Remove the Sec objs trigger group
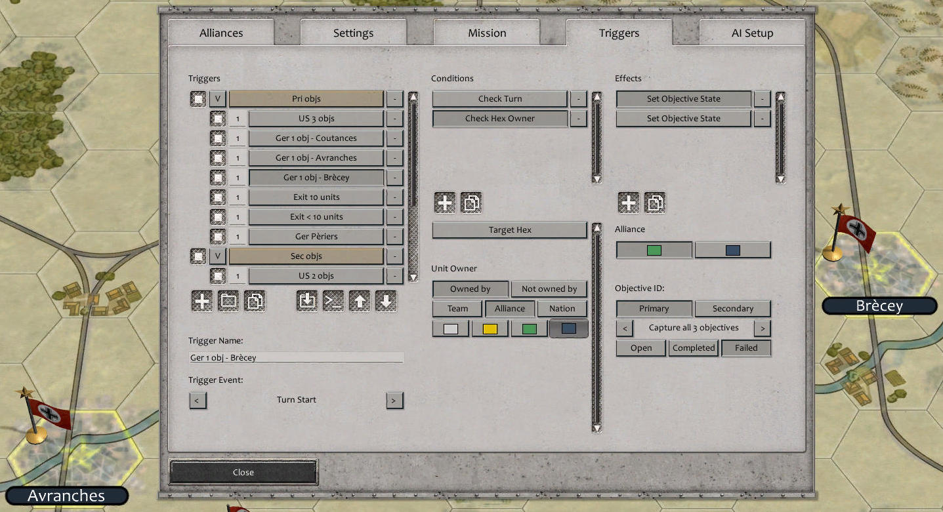The width and height of the screenshot is (943, 512). pyautogui.click(x=394, y=256)
